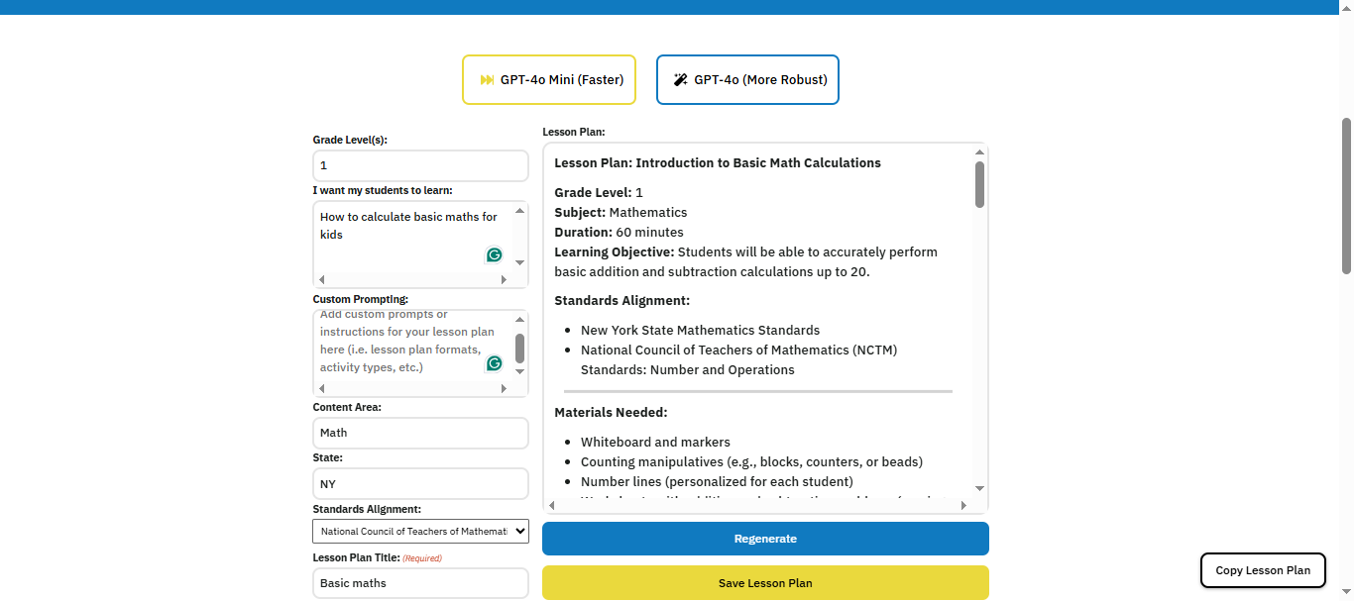Click Save Lesson Plan
The image size is (1354, 601).
click(764, 583)
